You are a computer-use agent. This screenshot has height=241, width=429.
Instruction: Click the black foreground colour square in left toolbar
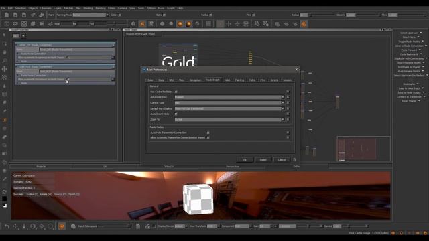pos(5,199)
